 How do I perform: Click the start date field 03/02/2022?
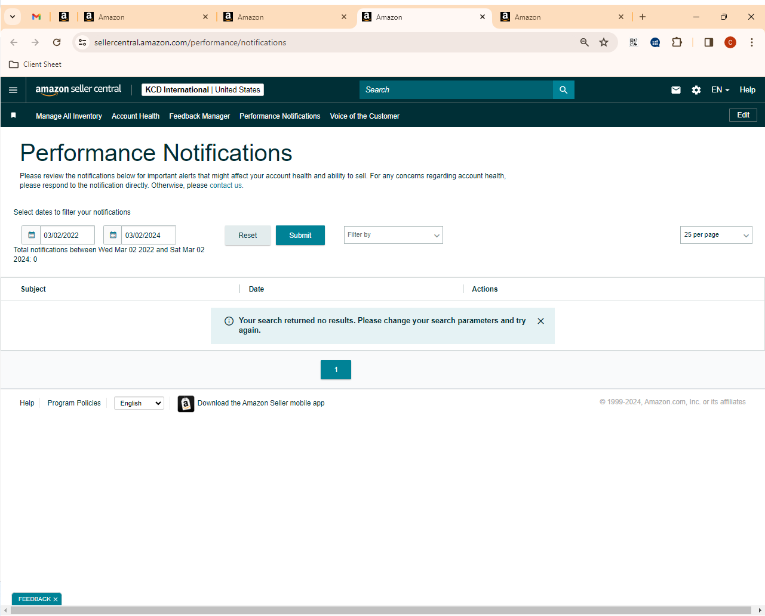coord(67,235)
